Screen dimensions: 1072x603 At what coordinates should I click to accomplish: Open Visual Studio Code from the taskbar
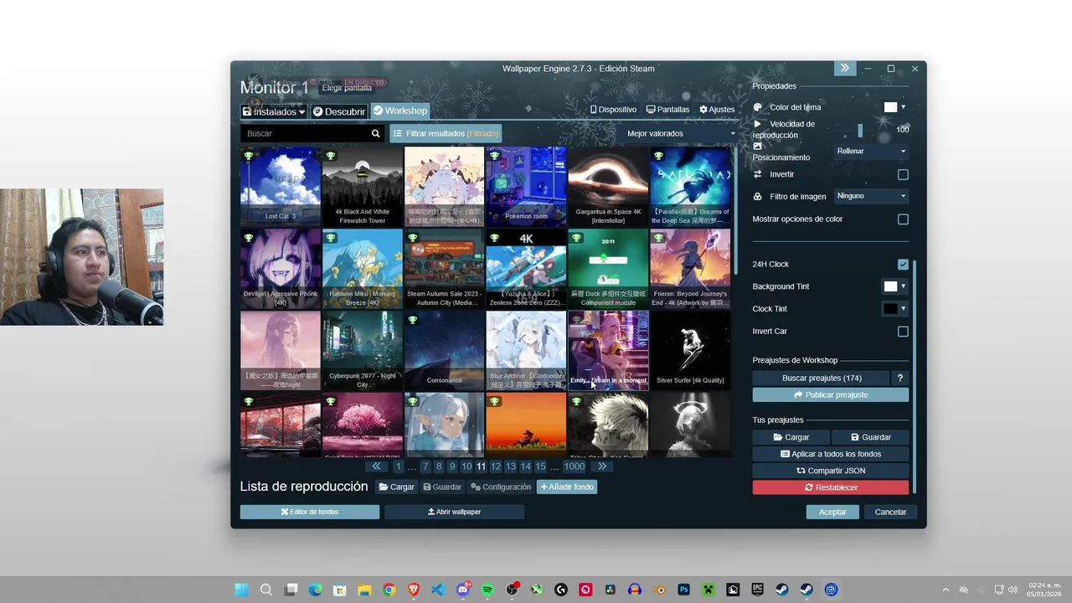438,590
